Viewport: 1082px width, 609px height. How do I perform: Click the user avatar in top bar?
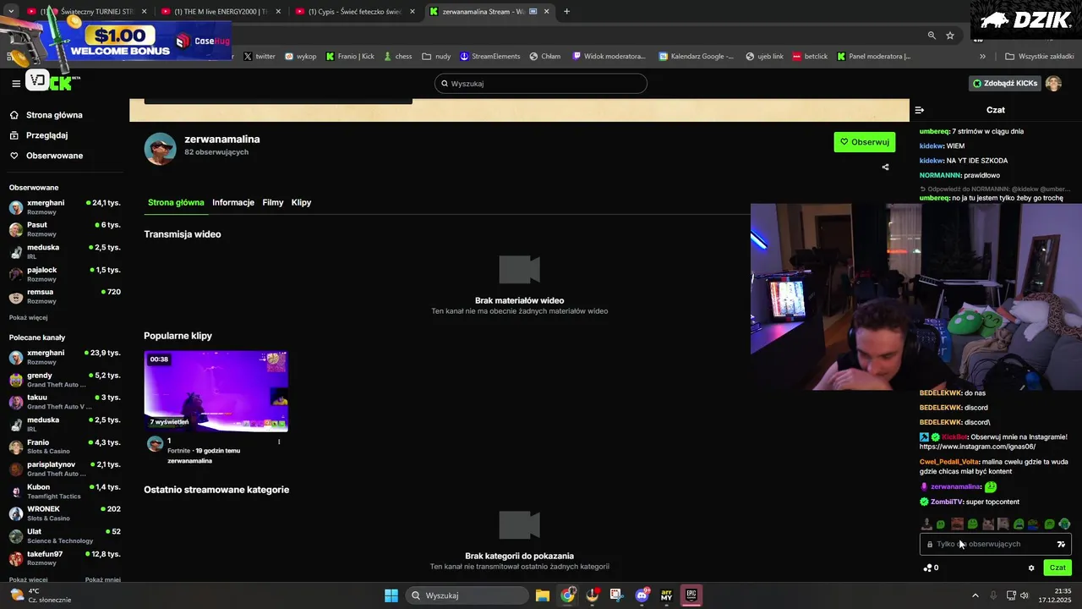pyautogui.click(x=1053, y=83)
